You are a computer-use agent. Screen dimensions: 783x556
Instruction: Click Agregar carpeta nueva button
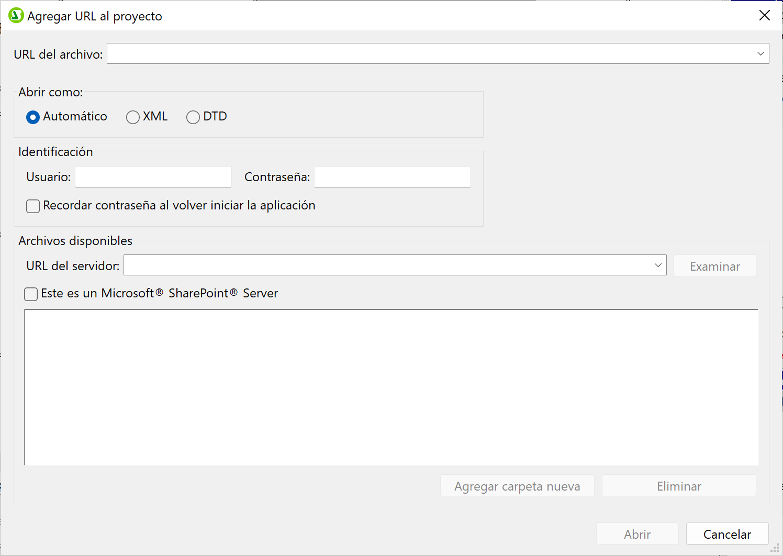[517, 486]
